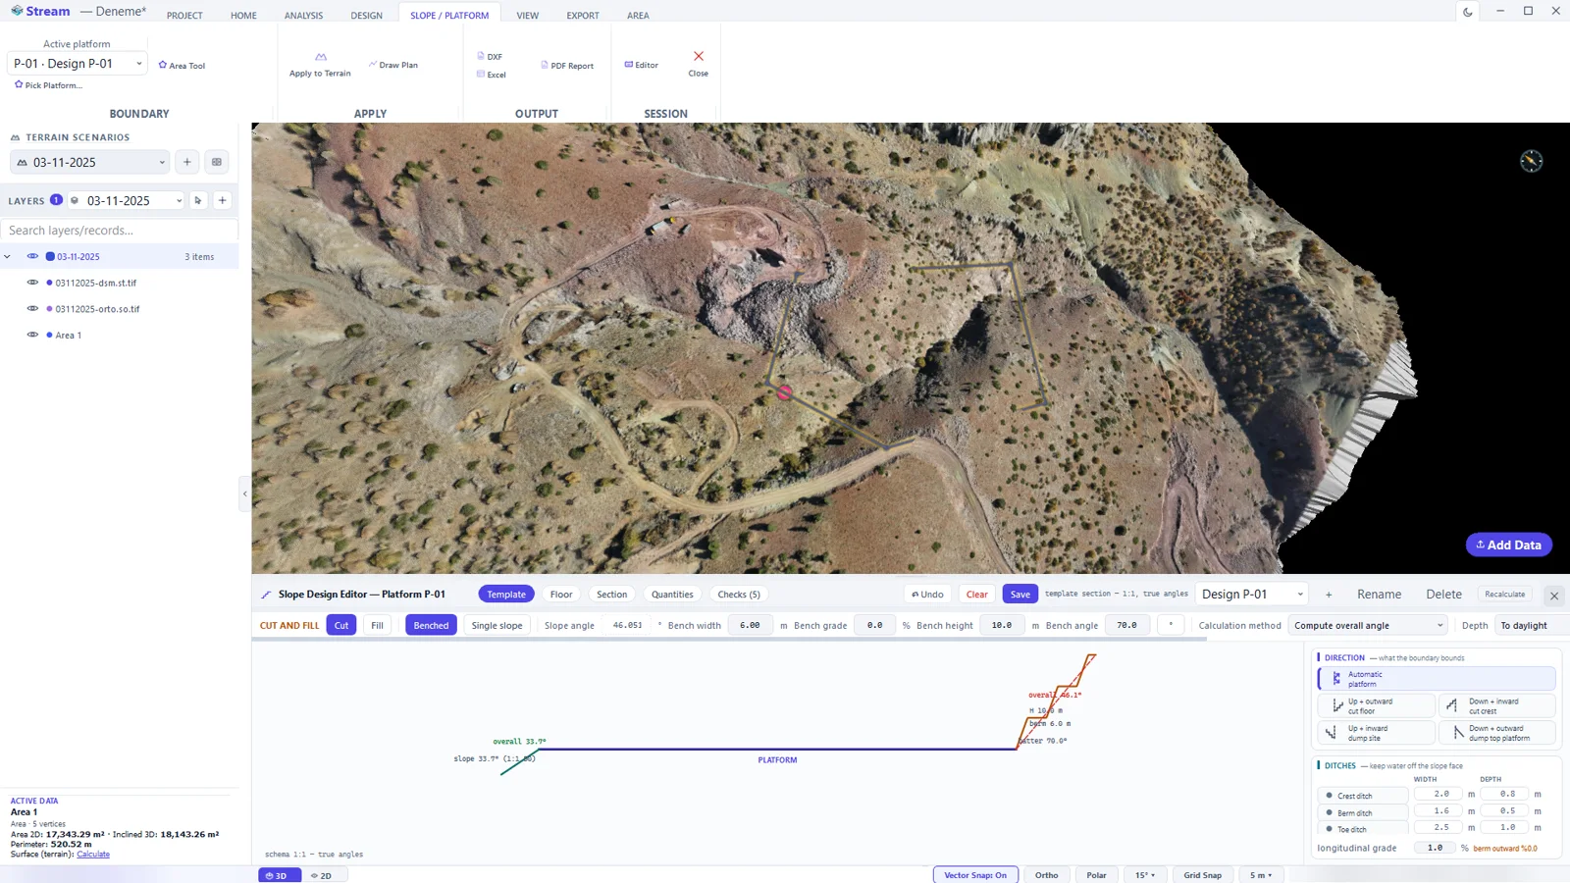Image resolution: width=1570 pixels, height=883 pixels.
Task: Click the compass icon in viewport
Action: pyautogui.click(x=1531, y=161)
